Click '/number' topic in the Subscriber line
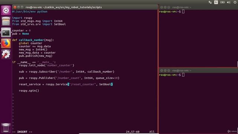Viewport: 238px width, 134px height. (x=65, y=71)
